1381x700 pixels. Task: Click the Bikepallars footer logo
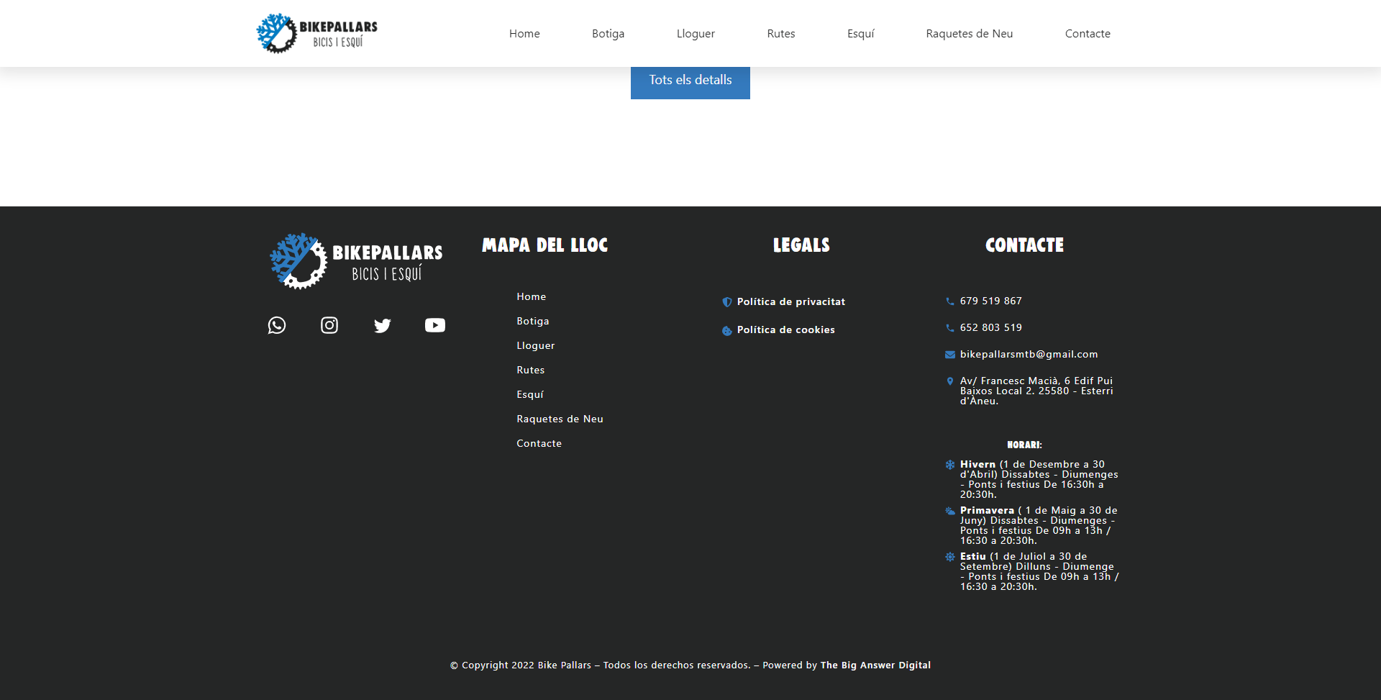(356, 261)
